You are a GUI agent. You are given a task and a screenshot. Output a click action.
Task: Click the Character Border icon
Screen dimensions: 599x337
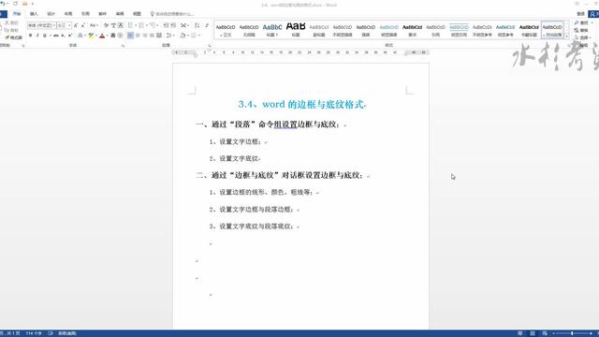pyautogui.click(x=121, y=25)
